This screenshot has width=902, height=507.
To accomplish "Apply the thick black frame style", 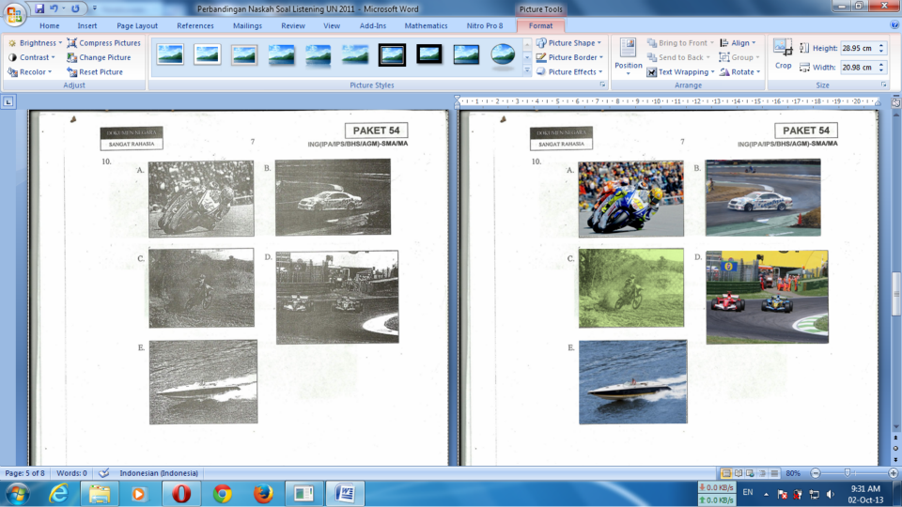I will (x=429, y=54).
